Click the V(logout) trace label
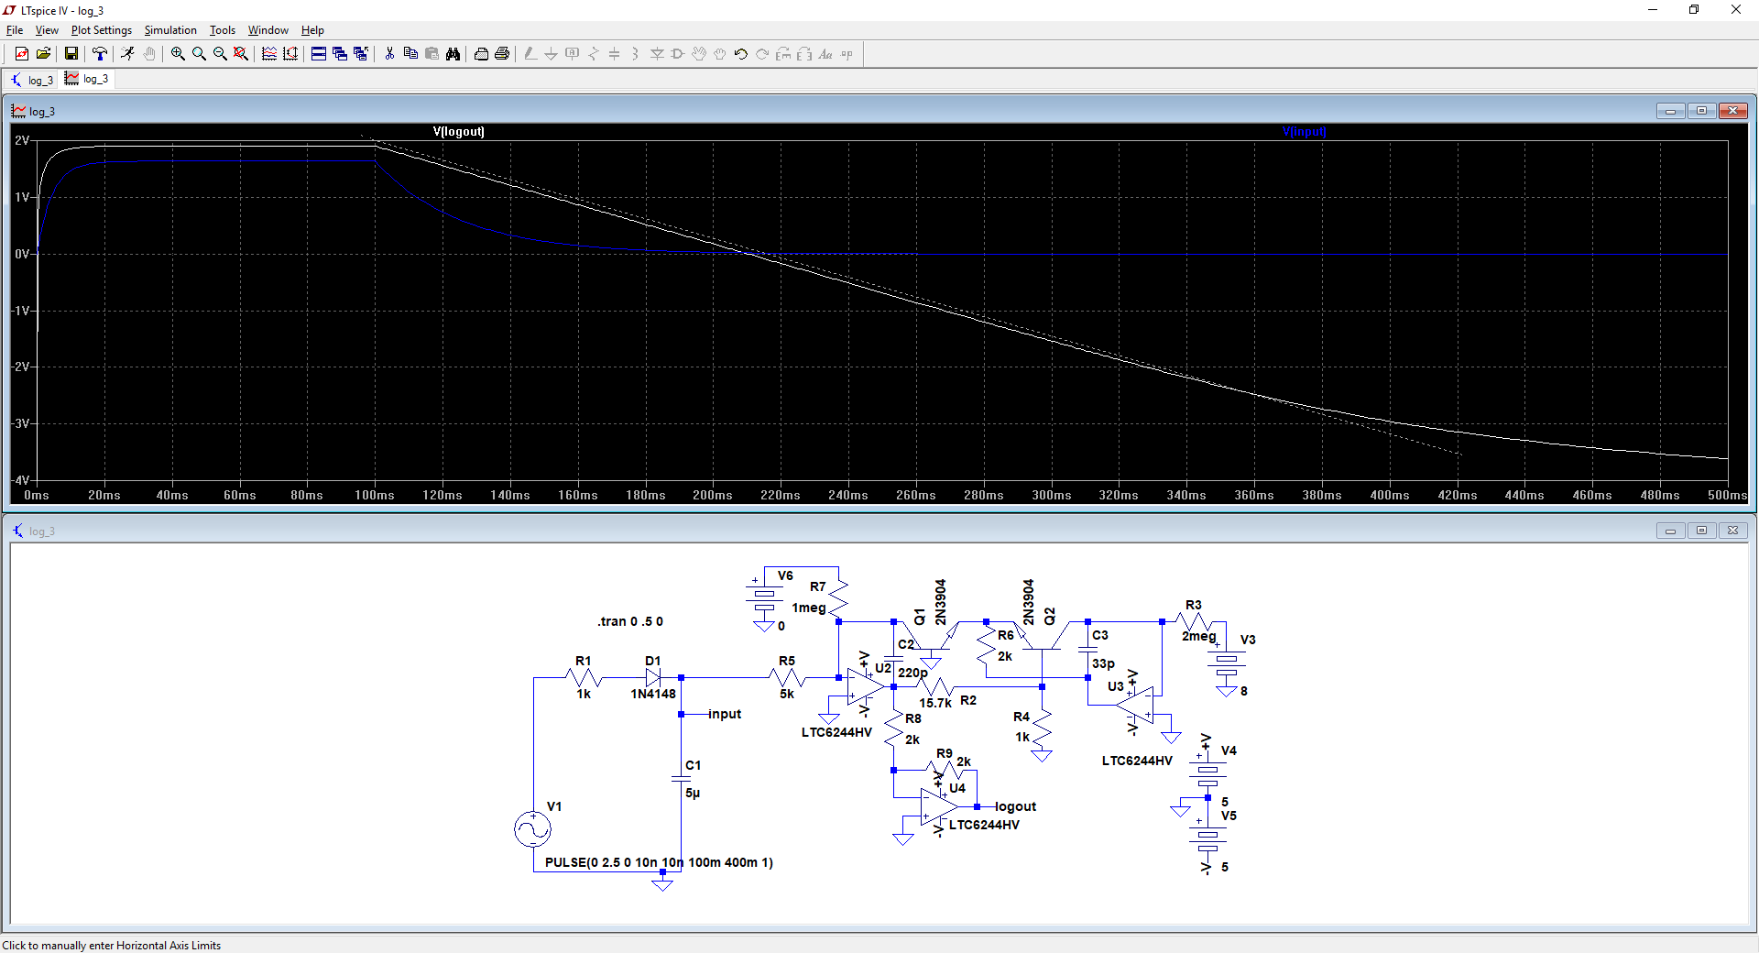 coord(458,132)
